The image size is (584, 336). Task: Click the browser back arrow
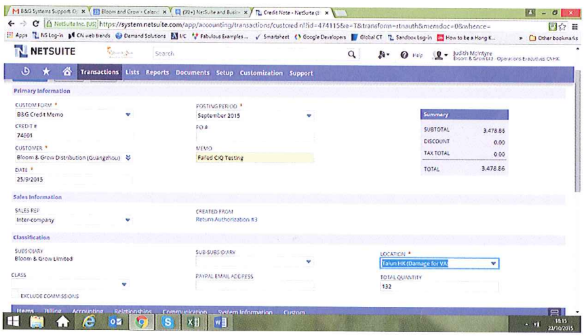11,24
